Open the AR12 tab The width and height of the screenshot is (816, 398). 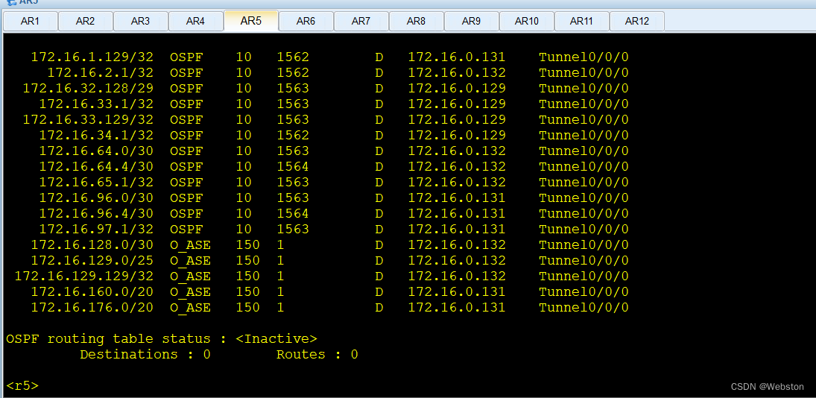pos(637,22)
